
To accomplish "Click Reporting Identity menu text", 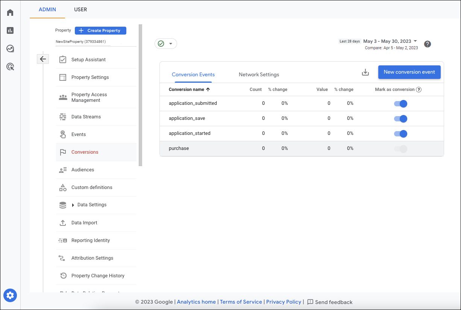I will (91, 240).
